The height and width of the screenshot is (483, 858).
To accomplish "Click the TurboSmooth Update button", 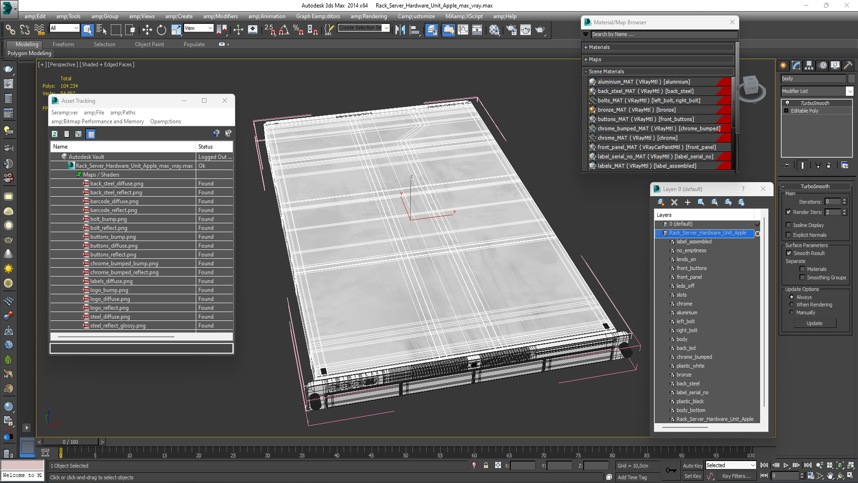I will pos(814,323).
